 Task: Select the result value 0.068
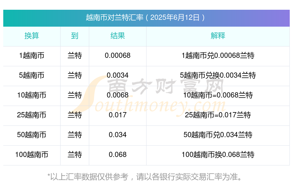pos(118,155)
